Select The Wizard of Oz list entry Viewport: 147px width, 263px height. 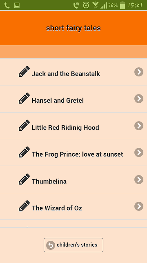[73, 206]
